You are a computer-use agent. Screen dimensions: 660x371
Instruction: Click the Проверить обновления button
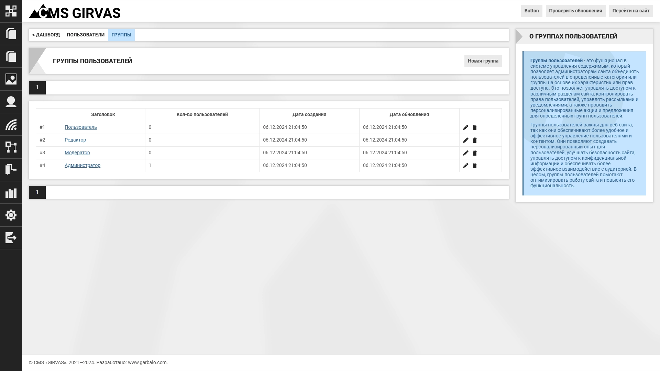(x=575, y=11)
